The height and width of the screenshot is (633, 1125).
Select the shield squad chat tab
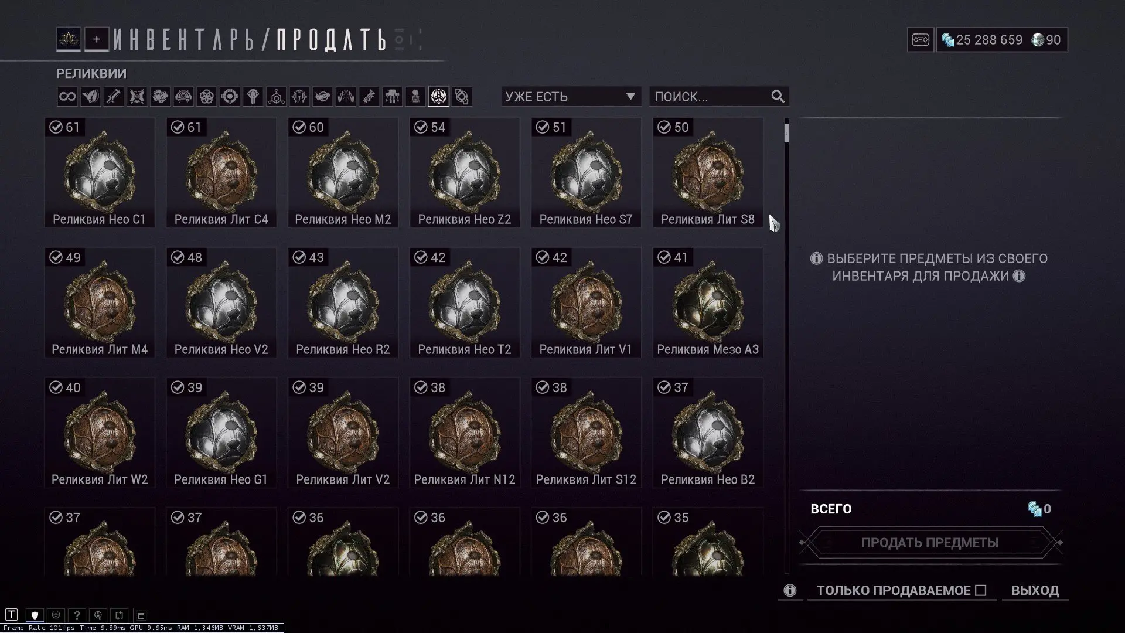pos(35,615)
